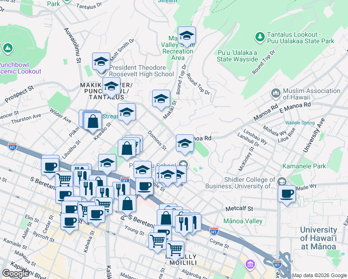Viewport: 348px width, 279px height.
Task: Open the museum pin near Algaroba St
Action: pos(250,265)
